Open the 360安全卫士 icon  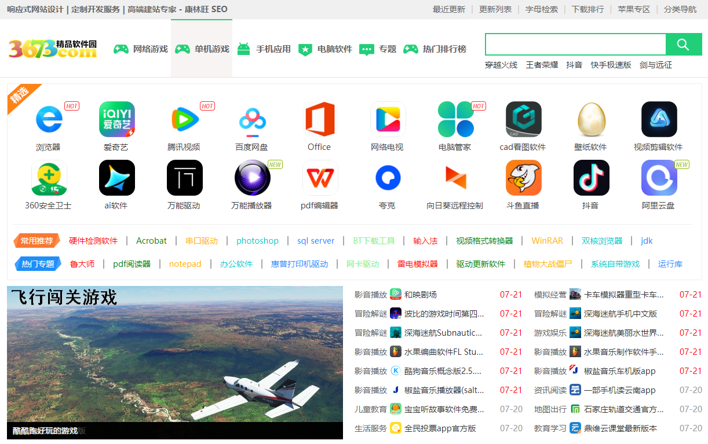(x=49, y=178)
